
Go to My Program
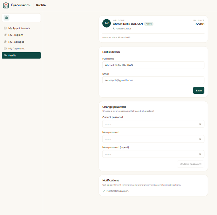(x=21, y=35)
